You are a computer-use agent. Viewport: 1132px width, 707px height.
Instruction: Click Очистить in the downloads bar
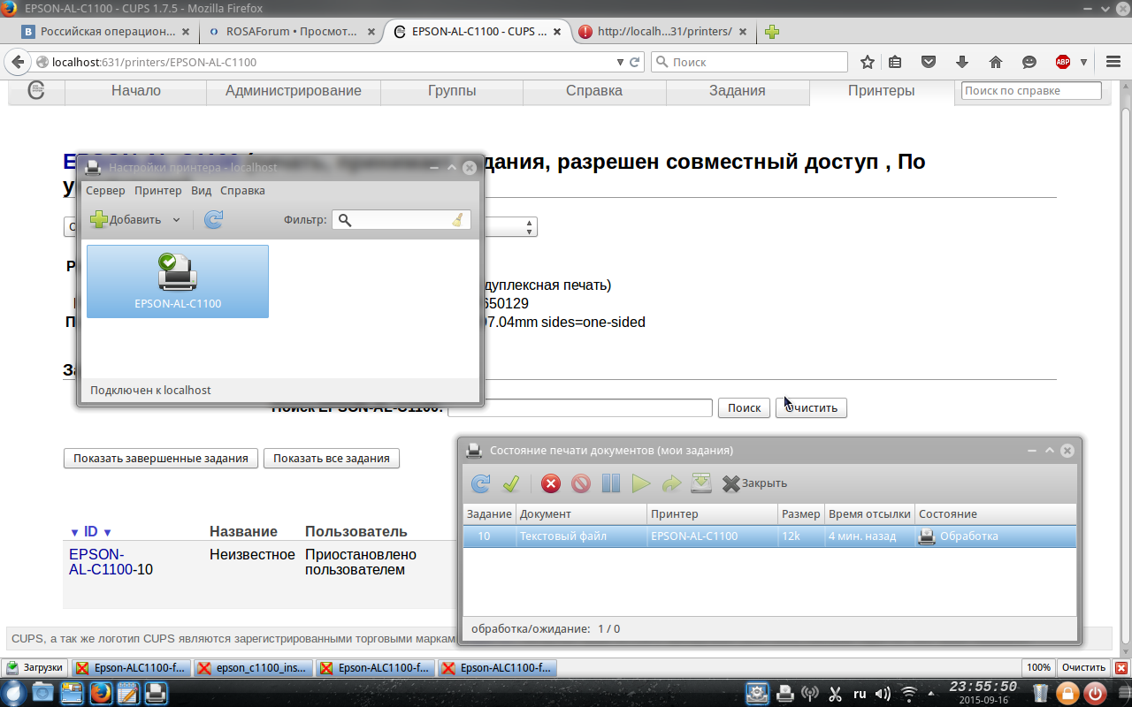pyautogui.click(x=1083, y=668)
